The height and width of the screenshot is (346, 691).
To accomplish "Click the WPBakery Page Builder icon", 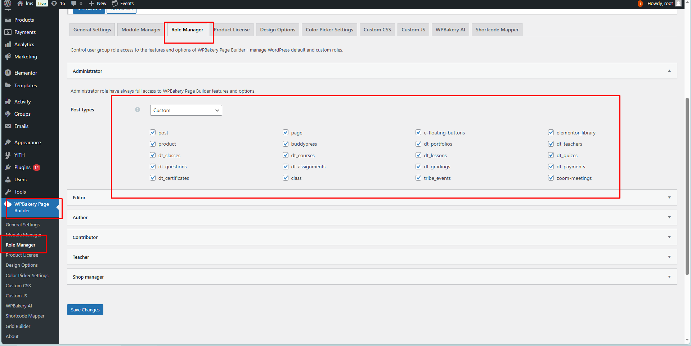I will tap(8, 204).
